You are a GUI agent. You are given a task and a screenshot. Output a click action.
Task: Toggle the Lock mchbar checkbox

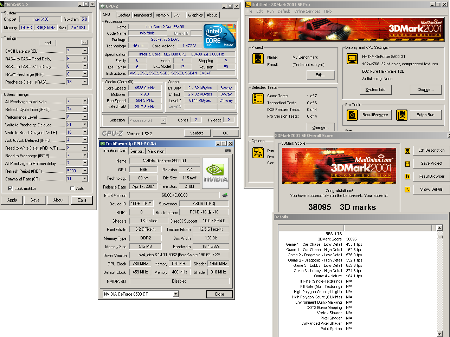pos(10,189)
